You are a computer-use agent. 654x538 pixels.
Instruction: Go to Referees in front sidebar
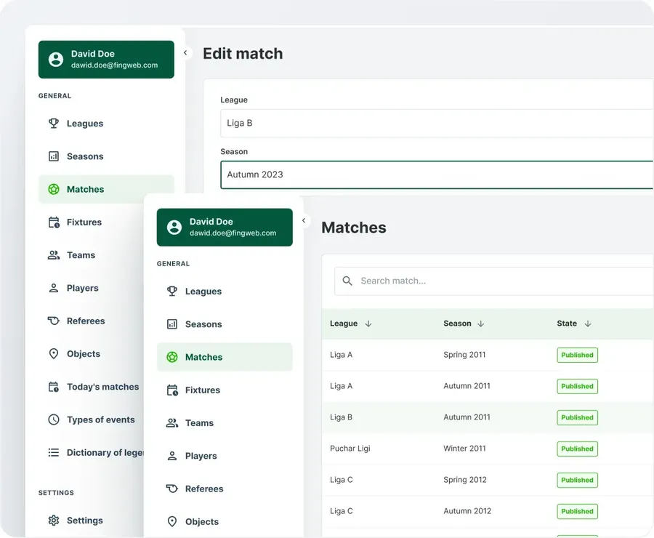[204, 489]
